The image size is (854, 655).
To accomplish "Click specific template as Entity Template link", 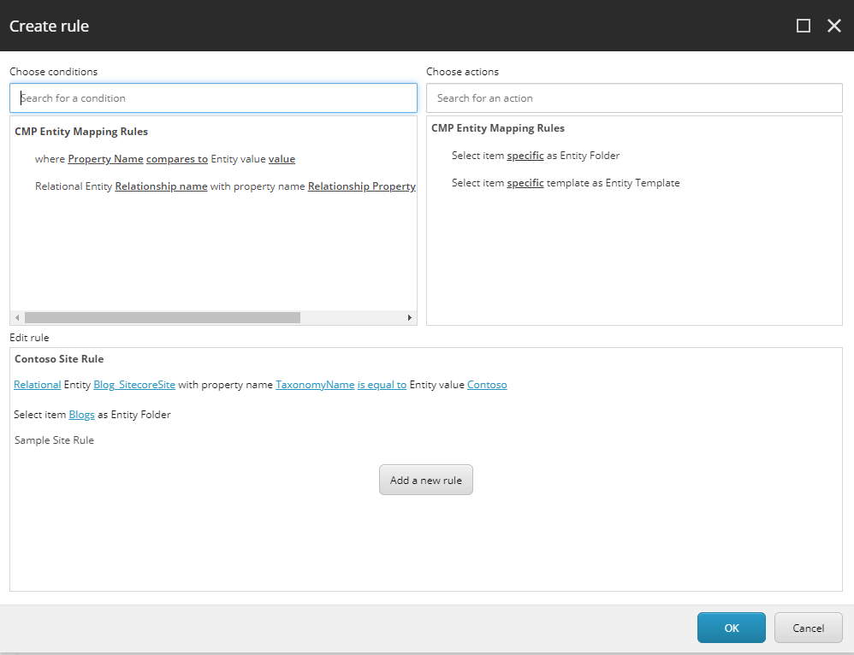I will [x=525, y=182].
